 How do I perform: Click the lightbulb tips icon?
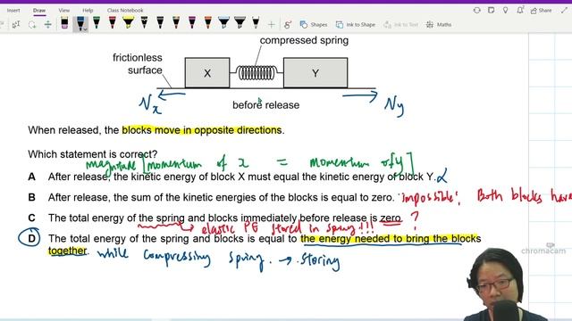coord(505,10)
